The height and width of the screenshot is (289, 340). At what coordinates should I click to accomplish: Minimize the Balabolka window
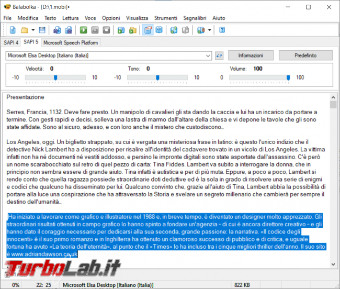288,7
